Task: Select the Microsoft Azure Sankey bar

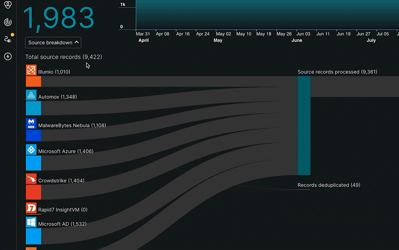Action: [x=33, y=163]
